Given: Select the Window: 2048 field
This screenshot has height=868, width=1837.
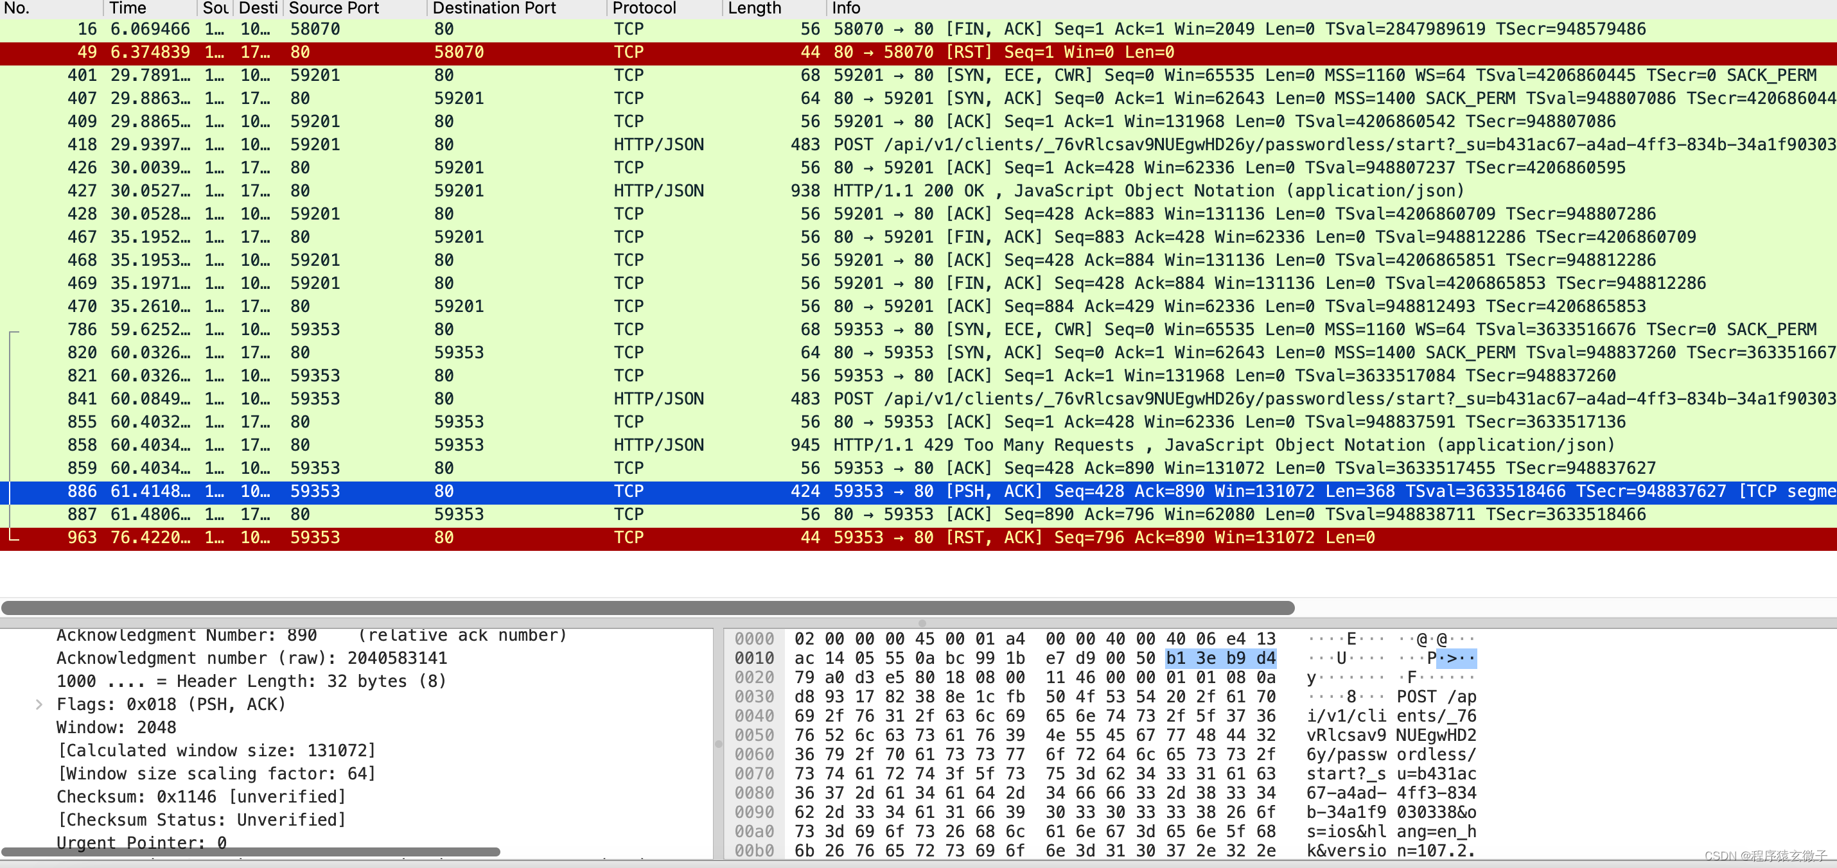Looking at the screenshot, I should [116, 727].
